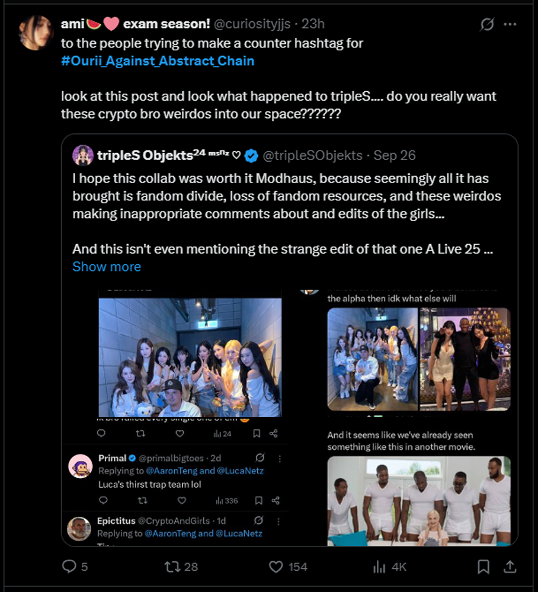This screenshot has width=538, height=592.
Task: Open the five men in white image
Action: click(x=418, y=501)
